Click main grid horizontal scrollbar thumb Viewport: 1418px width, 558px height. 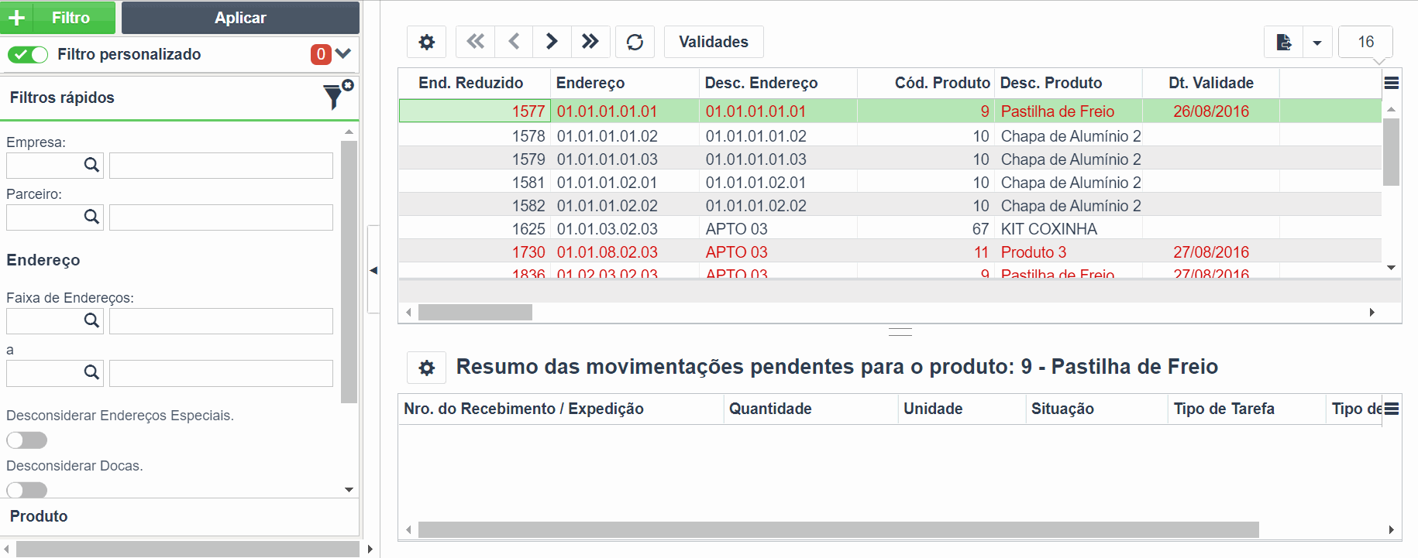pos(475,312)
